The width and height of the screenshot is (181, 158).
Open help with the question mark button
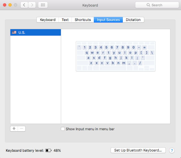(172, 150)
